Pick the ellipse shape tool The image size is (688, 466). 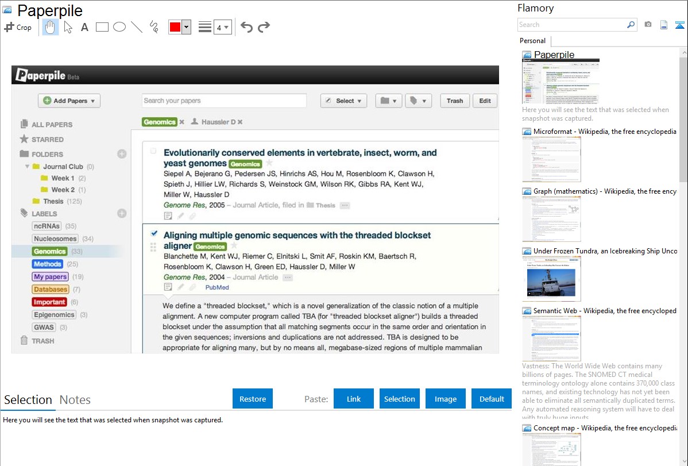point(119,27)
